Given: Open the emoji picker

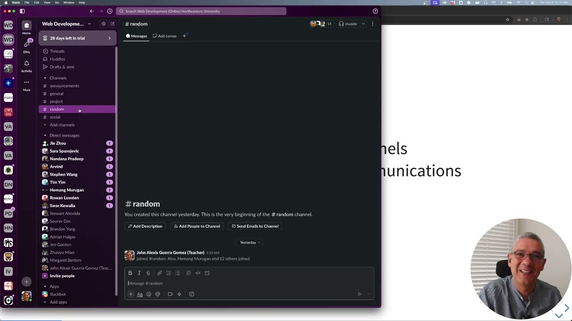Looking at the screenshot, I should tap(149, 294).
